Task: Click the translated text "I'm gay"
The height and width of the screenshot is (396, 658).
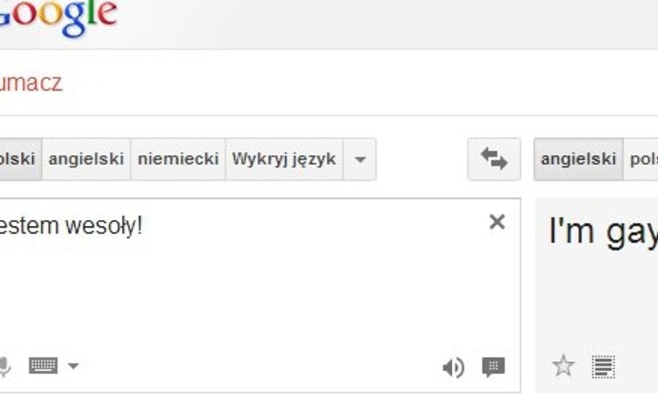Action: (603, 232)
